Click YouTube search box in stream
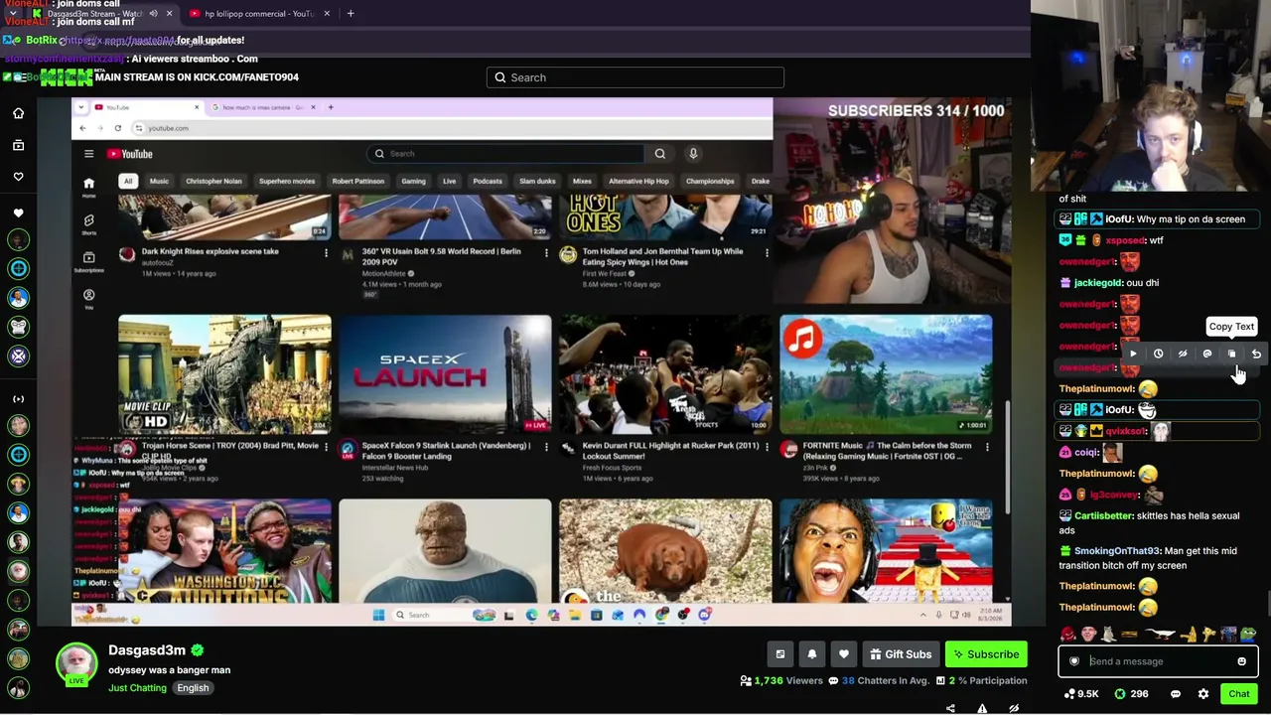The image size is (1271, 715). 504,154
